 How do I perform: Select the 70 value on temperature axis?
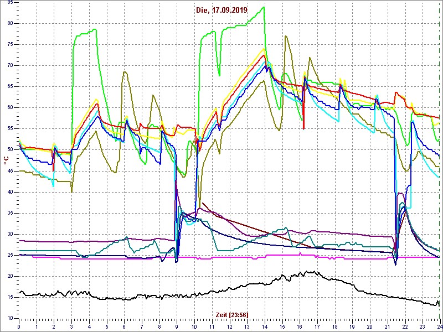point(9,65)
